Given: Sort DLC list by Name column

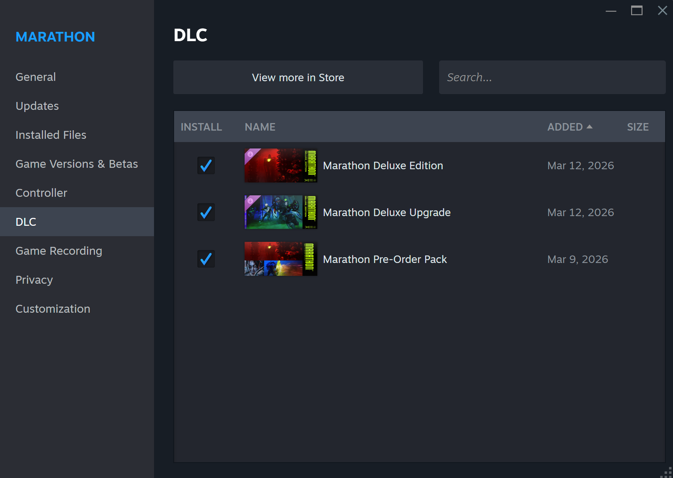Looking at the screenshot, I should click(x=260, y=127).
